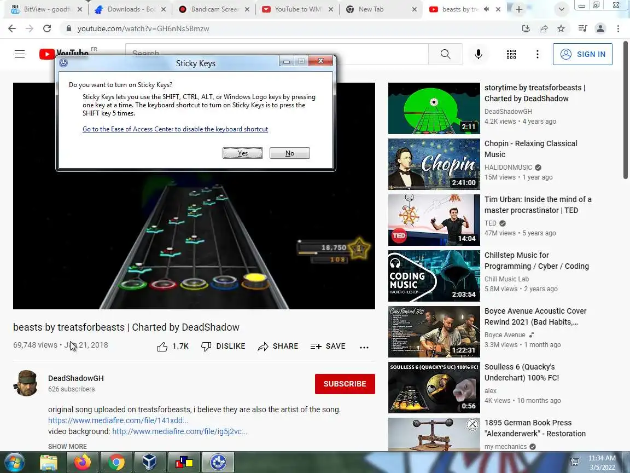
Task: Click the Sticky Keys taskbar item
Action: 218,462
